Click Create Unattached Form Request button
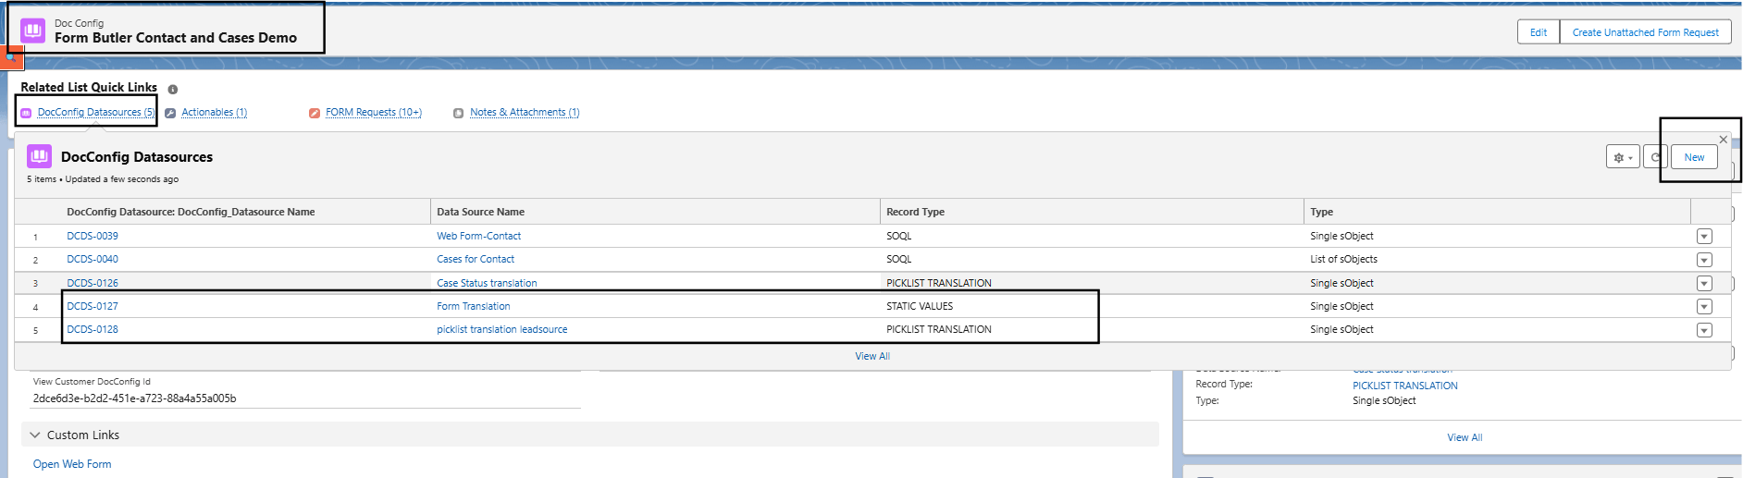This screenshot has height=478, width=1743. [x=1645, y=32]
